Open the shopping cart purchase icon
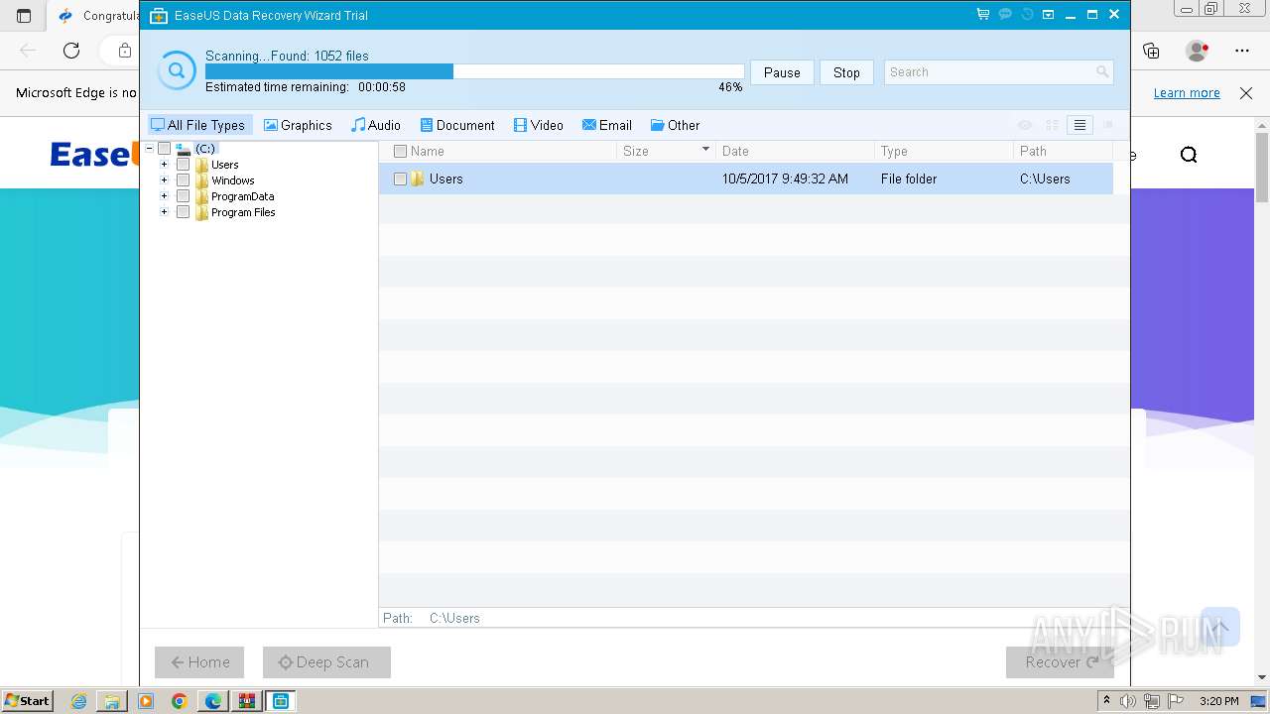 [x=982, y=15]
